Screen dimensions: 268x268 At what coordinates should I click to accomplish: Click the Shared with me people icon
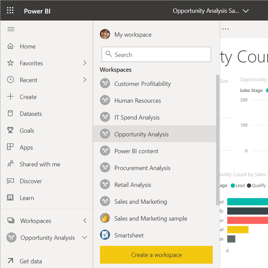pos(11,164)
